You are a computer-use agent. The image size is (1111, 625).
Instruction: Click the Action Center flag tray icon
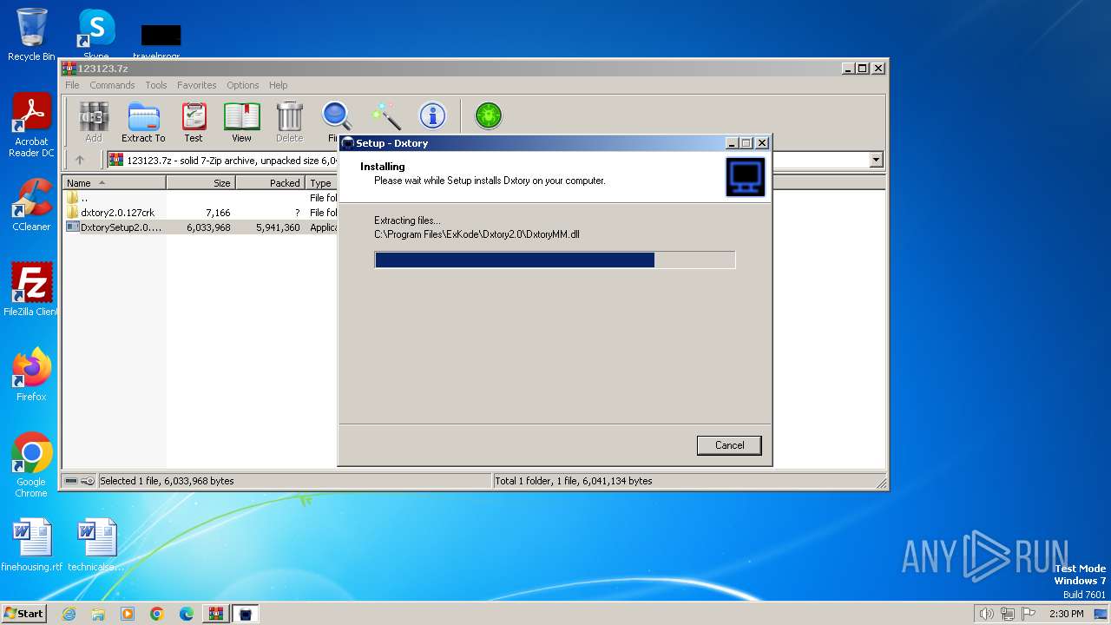[x=1029, y=614]
